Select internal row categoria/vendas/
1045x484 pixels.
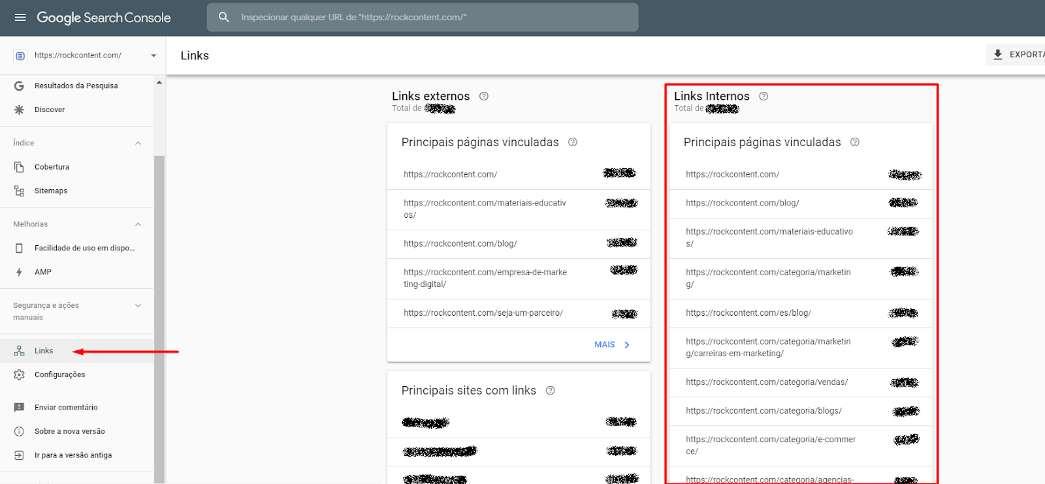(x=801, y=382)
